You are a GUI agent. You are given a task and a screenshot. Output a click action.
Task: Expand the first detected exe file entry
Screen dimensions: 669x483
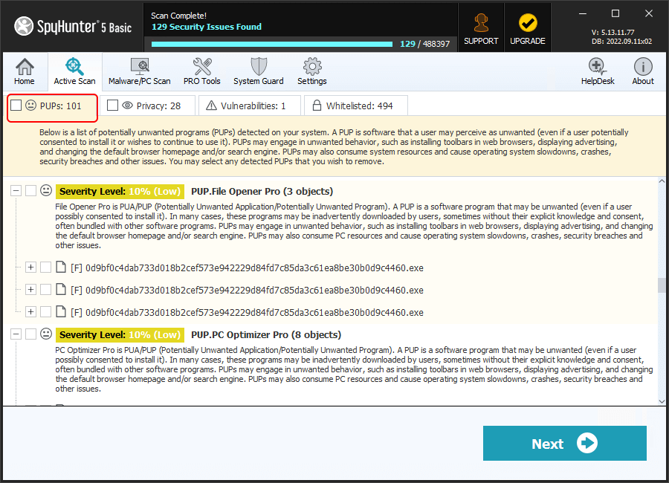pos(30,267)
